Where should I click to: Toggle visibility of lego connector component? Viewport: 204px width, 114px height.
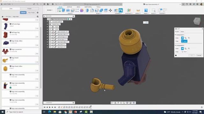[50, 32]
